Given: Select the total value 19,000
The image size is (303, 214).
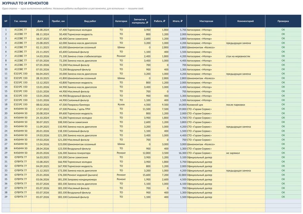Looking at the screenshot, I should [178, 109].
